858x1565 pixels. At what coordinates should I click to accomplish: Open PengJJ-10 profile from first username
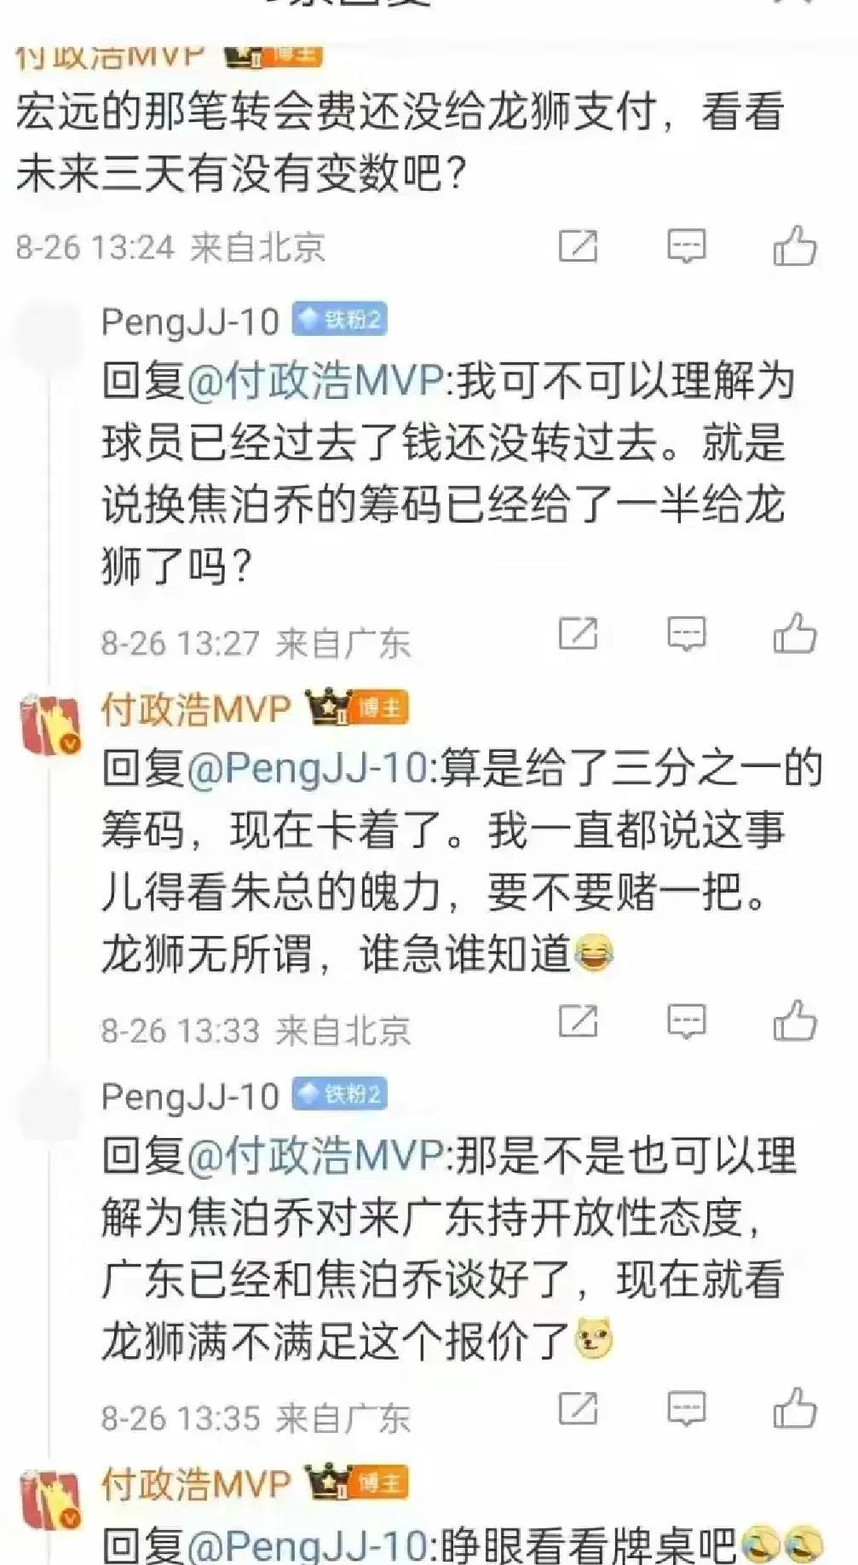tap(190, 321)
